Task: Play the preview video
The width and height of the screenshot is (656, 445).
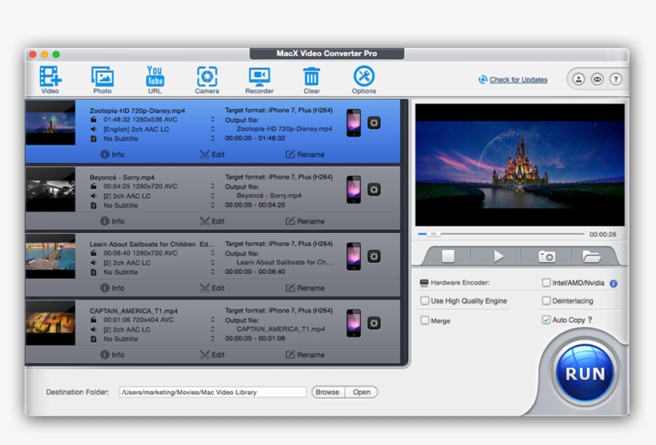Action: coord(498,256)
